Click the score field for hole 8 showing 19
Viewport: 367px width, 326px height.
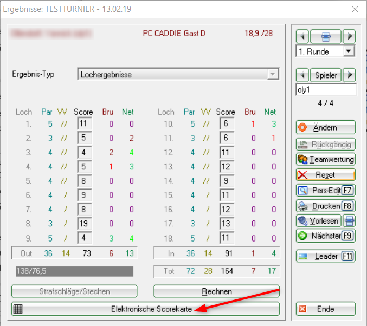[85, 223]
